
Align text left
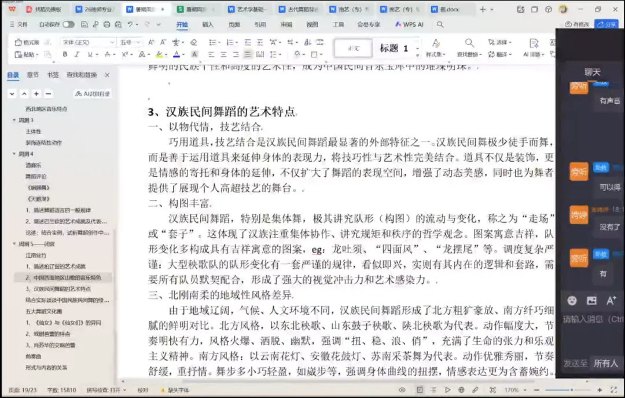coord(211,54)
